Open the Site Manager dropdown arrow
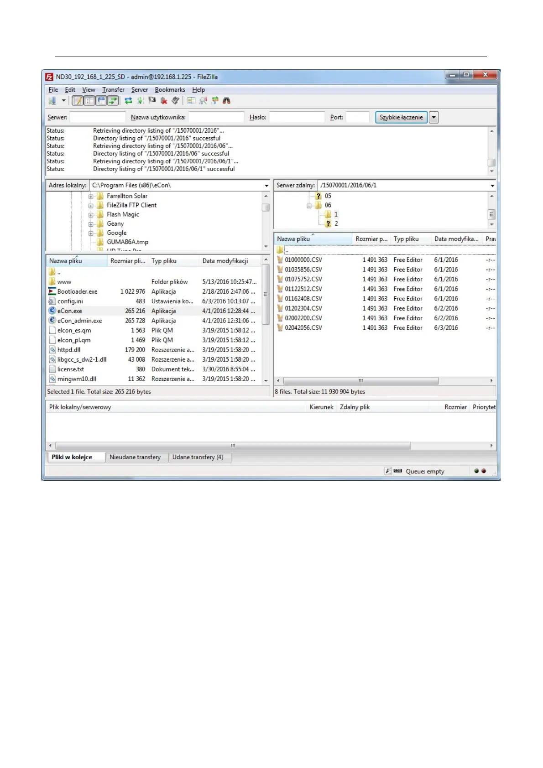Viewport: 543px width, 768px height. [64, 101]
